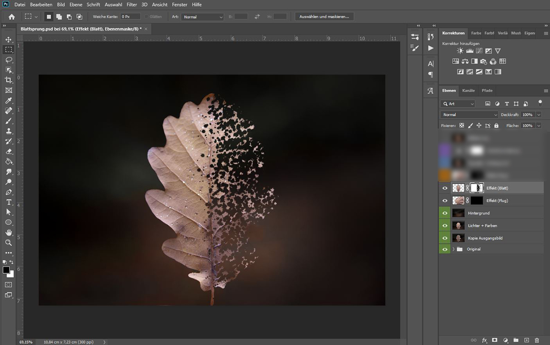
Task: Hide the Effekt (Blatt) layer
Action: pyautogui.click(x=445, y=188)
